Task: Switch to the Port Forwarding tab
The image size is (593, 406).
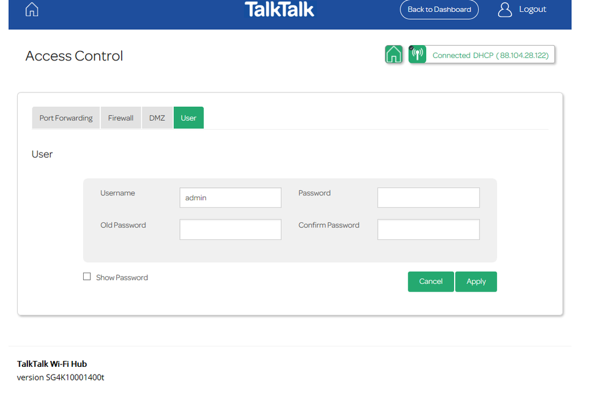Action: pos(66,118)
